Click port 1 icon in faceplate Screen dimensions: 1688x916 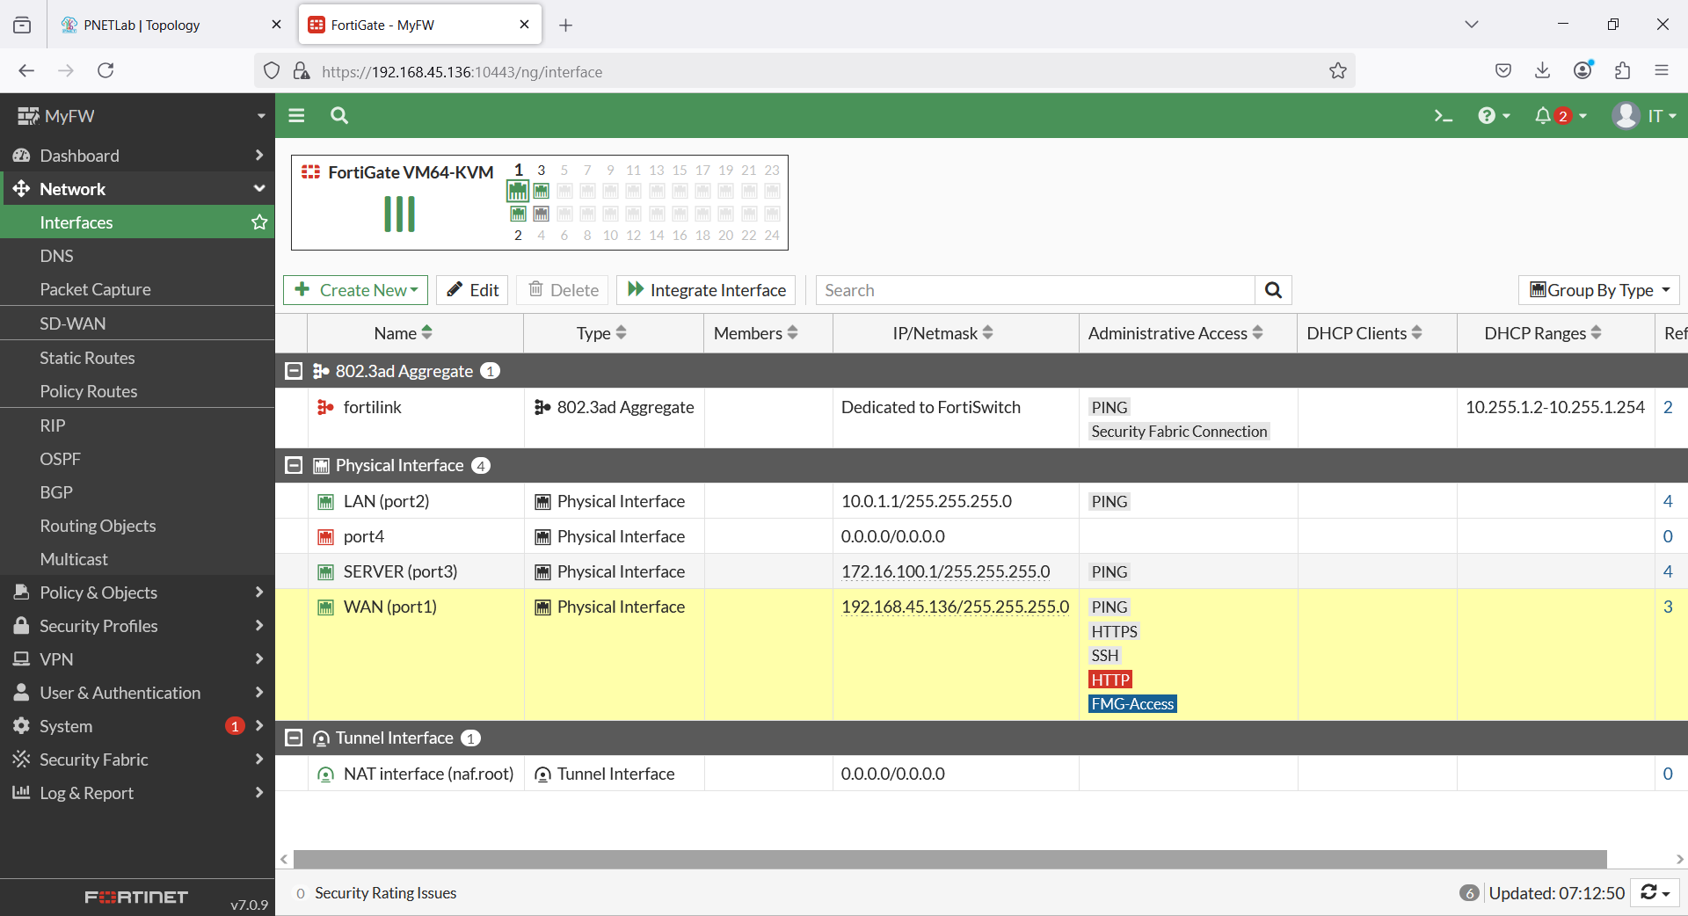(518, 190)
